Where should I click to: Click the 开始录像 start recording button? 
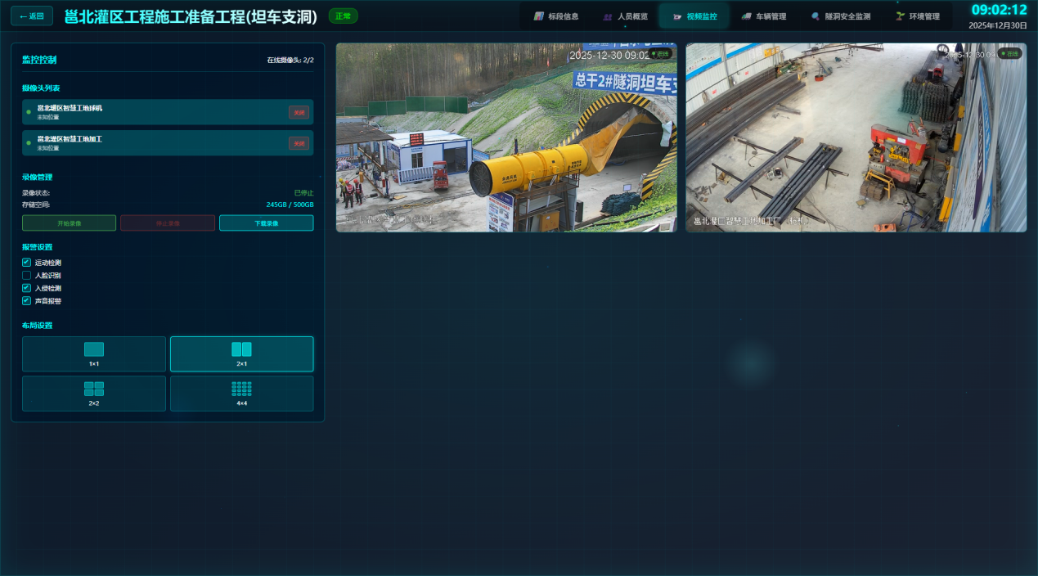point(70,223)
